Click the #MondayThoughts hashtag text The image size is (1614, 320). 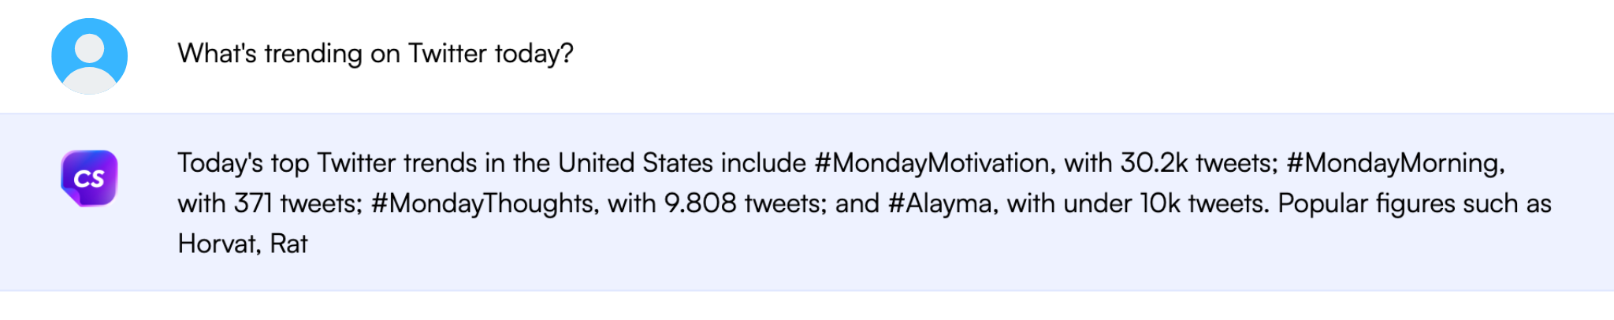[484, 203]
